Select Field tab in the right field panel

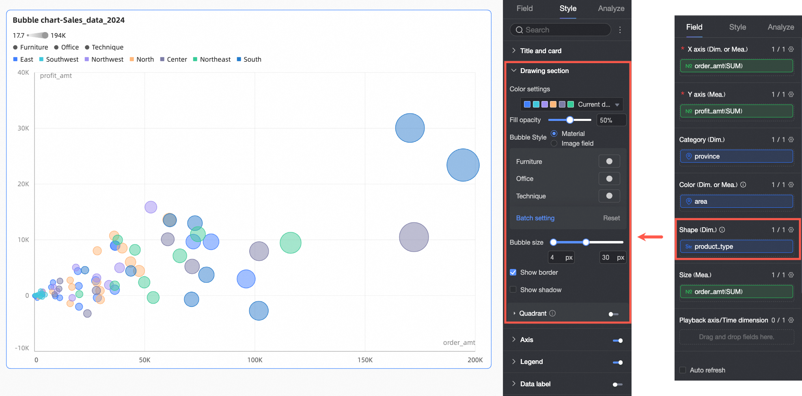[x=694, y=27]
